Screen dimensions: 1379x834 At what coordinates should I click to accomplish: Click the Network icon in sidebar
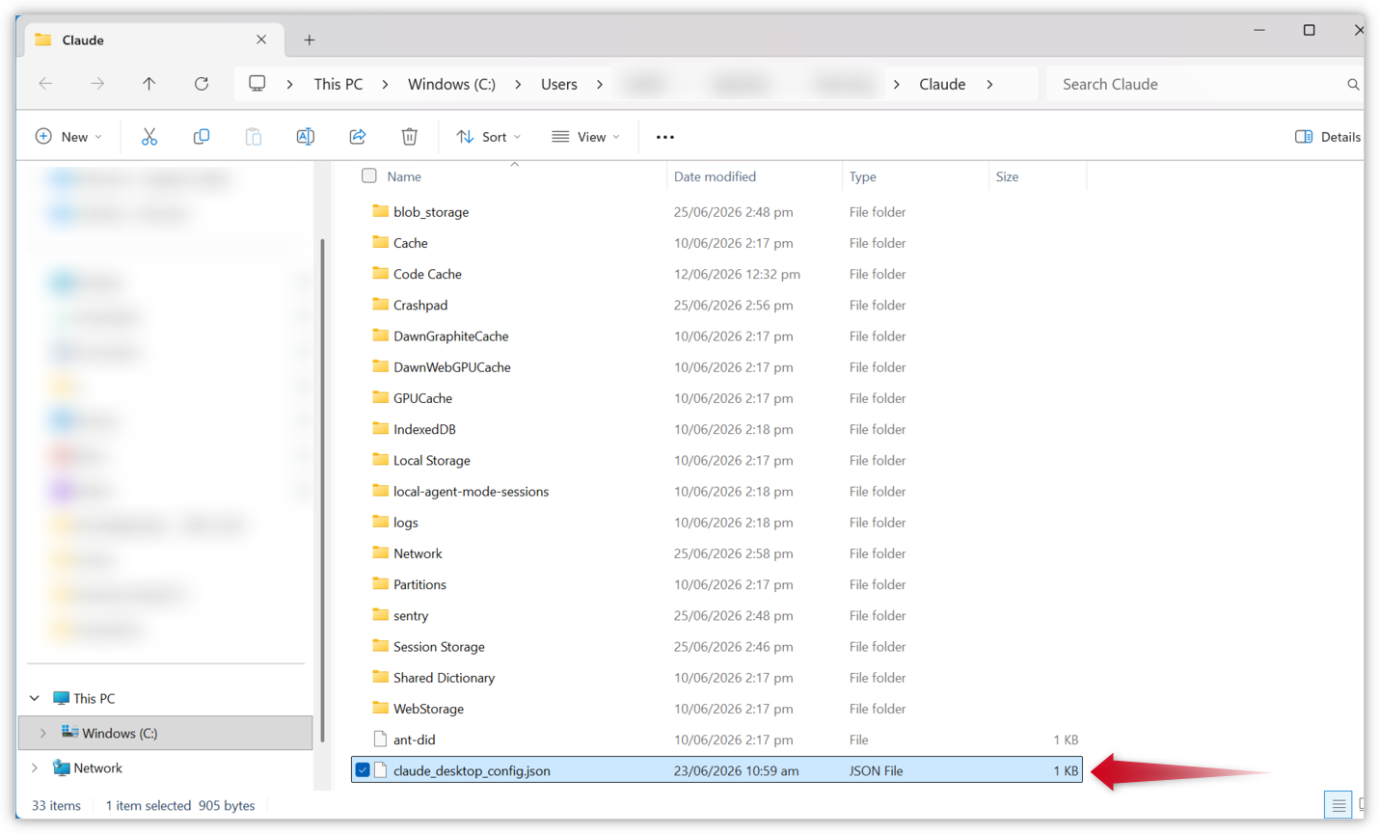click(61, 767)
